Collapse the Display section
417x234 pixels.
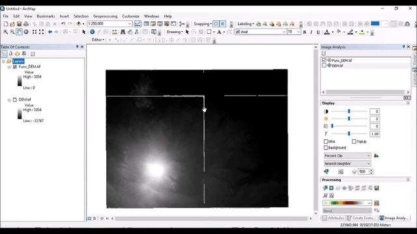pyautogui.click(x=408, y=103)
